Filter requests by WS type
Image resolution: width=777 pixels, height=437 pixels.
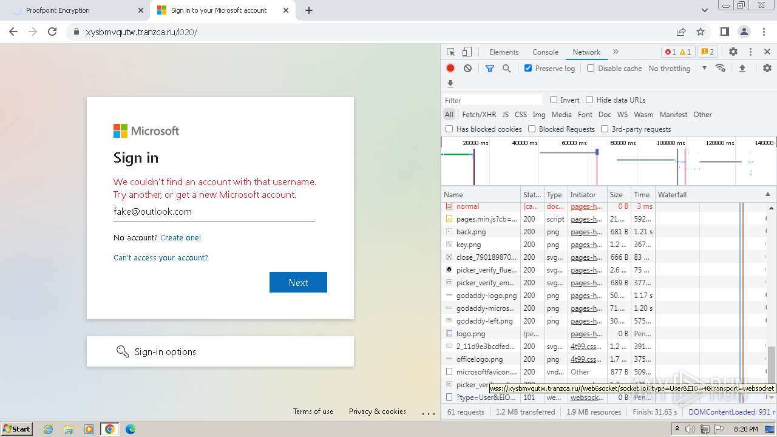(622, 114)
